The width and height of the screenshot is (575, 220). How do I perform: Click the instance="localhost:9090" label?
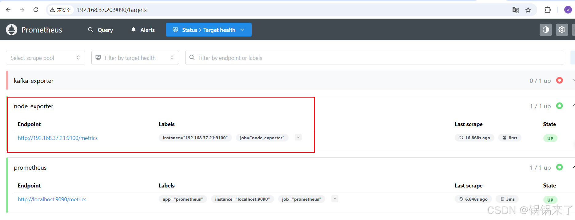[242, 199]
